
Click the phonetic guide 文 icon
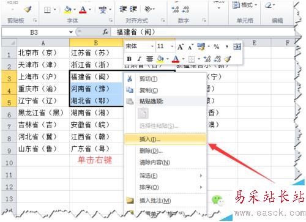tap(103, 10)
